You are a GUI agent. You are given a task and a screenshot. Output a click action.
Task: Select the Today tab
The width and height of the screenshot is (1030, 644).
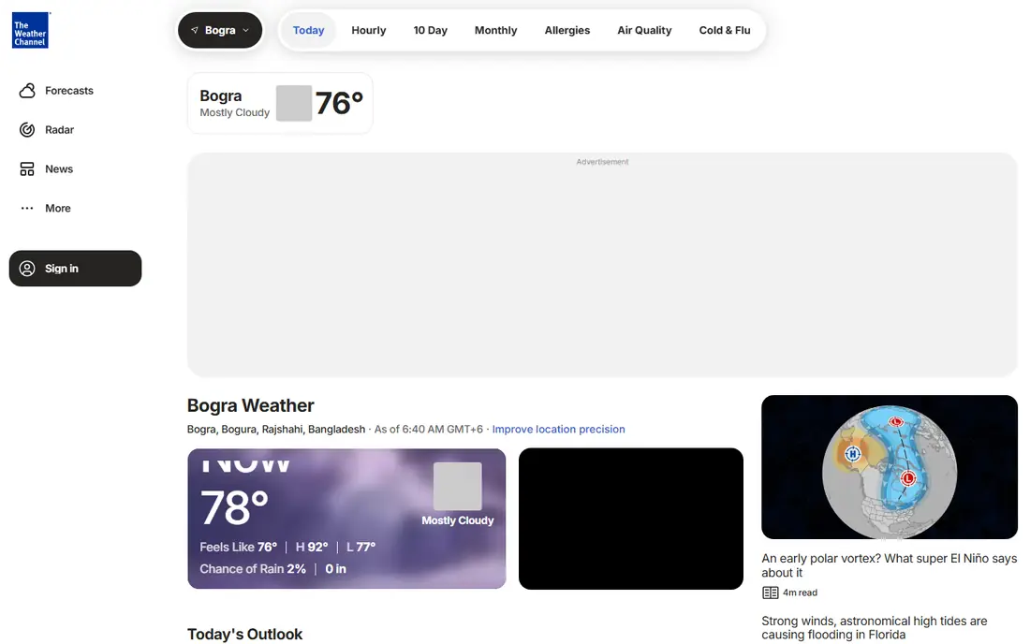coord(308,30)
